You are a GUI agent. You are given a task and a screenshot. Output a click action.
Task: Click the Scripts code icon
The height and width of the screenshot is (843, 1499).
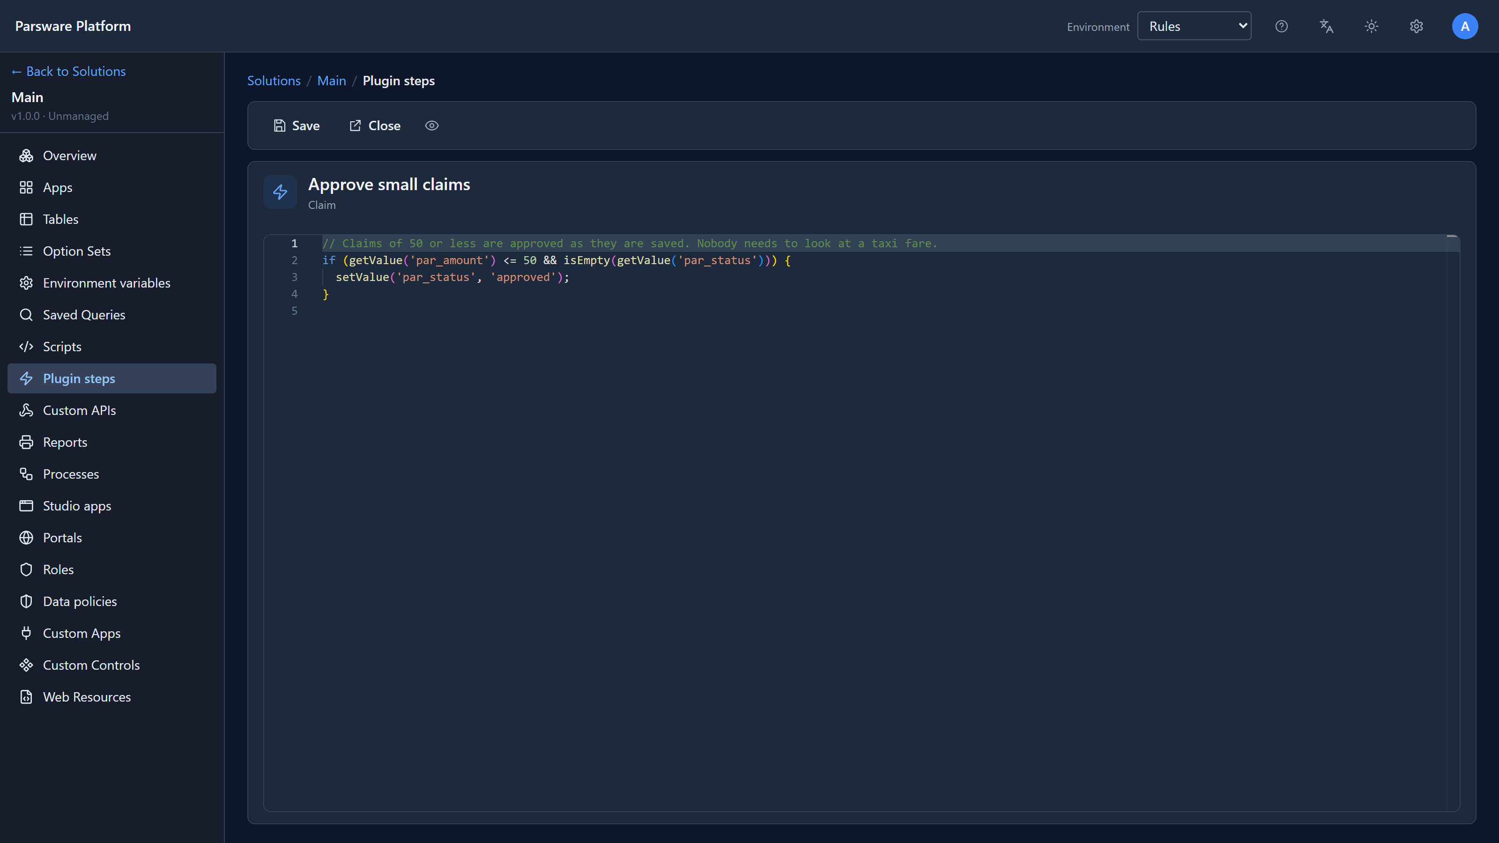click(x=26, y=347)
